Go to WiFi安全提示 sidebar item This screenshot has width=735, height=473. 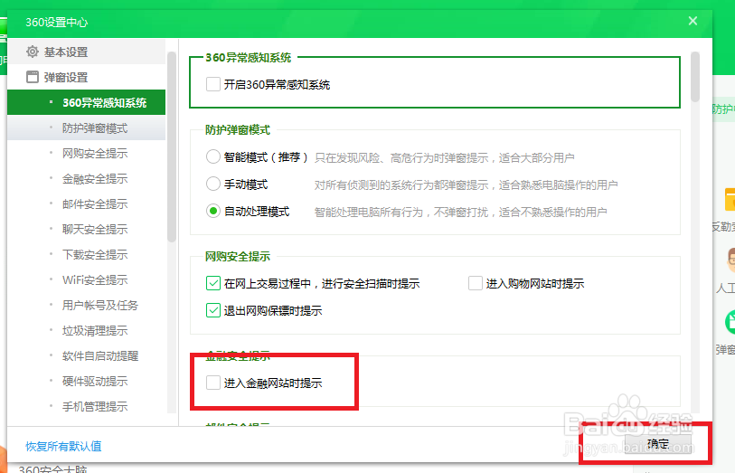[86, 279]
